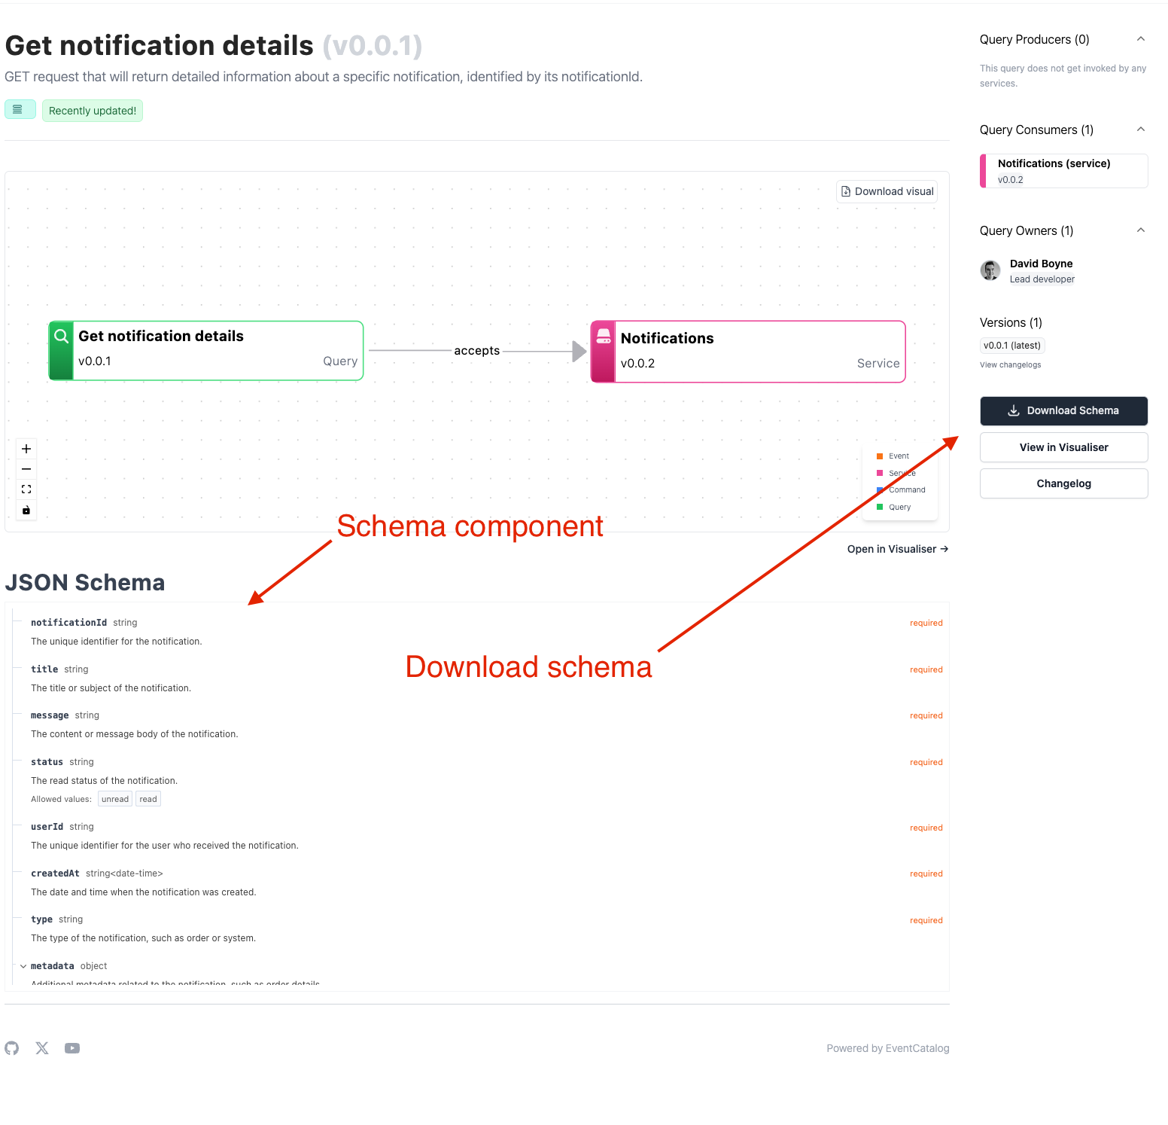Click the Download visual button

(887, 191)
